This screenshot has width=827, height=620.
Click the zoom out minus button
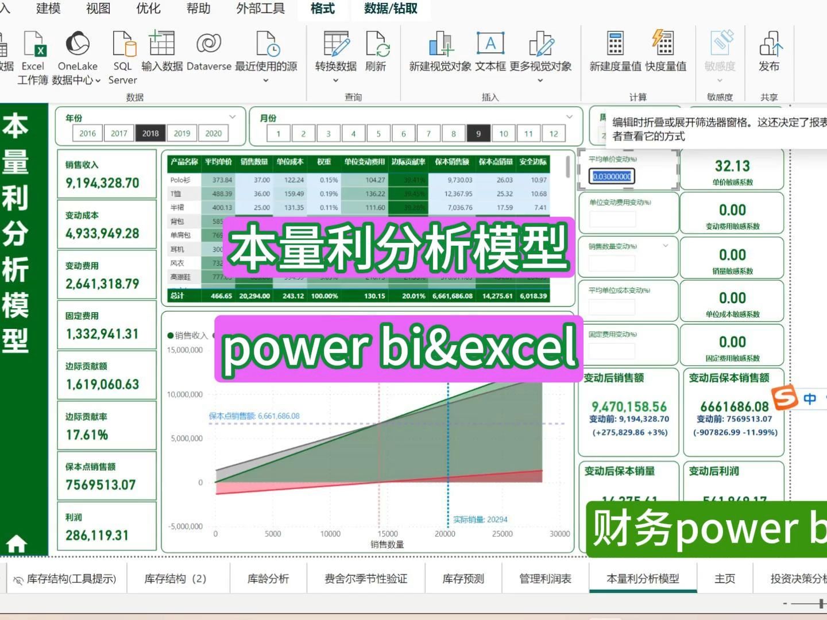[x=785, y=603]
